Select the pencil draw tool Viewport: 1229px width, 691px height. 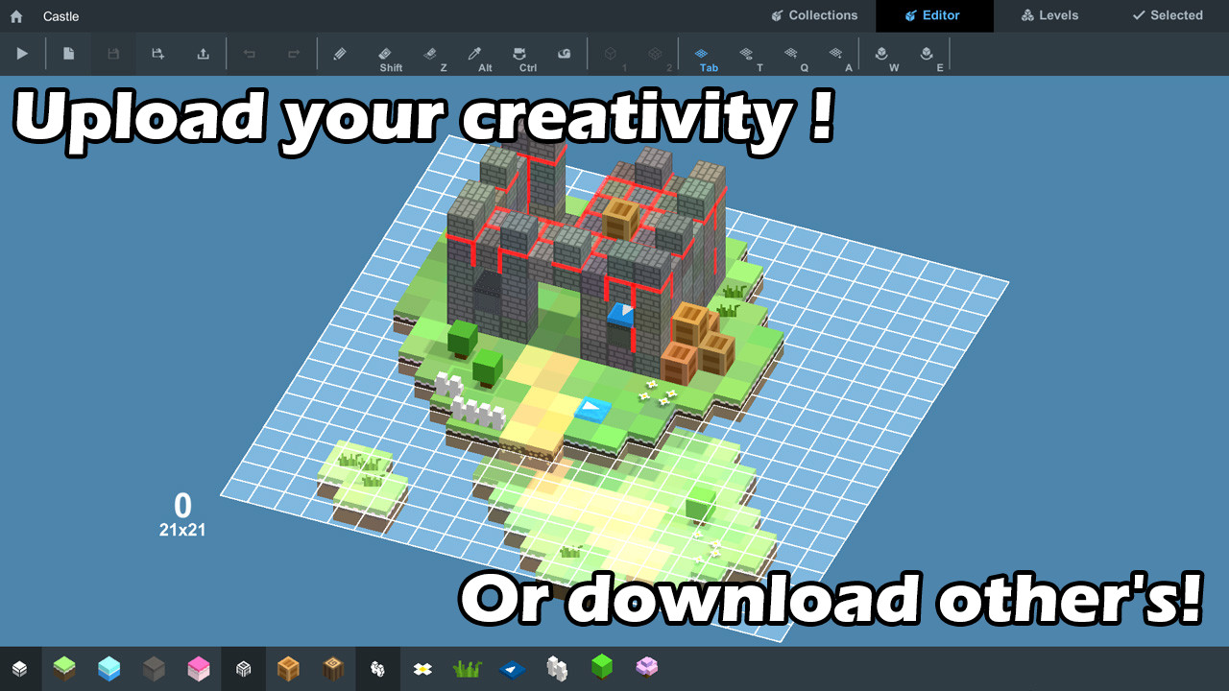point(339,54)
